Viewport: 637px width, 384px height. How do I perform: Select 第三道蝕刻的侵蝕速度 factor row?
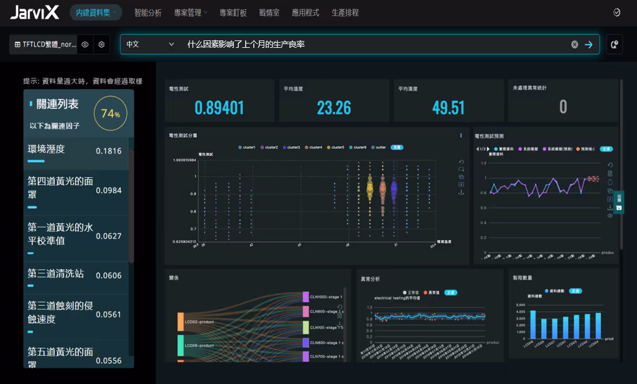pyautogui.click(x=76, y=317)
